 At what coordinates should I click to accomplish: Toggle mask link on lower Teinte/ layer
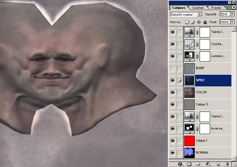tap(197, 116)
